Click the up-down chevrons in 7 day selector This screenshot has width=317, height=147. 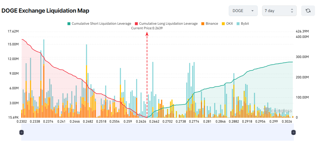[292, 11]
